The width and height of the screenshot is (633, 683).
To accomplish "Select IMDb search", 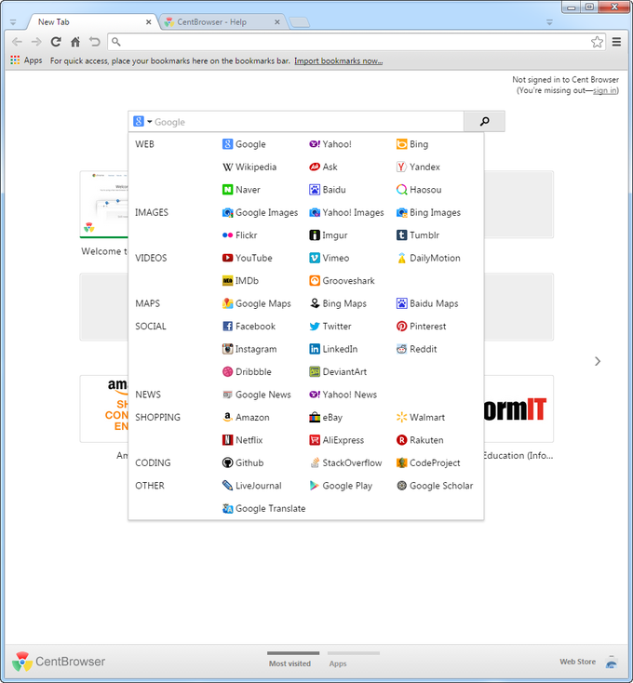I will [x=240, y=280].
